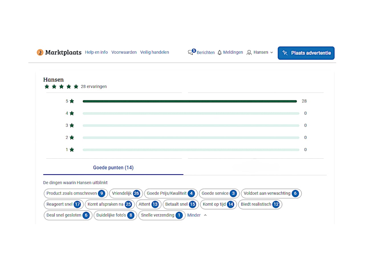Screen dimensions: 365x273
Task: Open the Voorwaarden menu item
Action: click(124, 52)
